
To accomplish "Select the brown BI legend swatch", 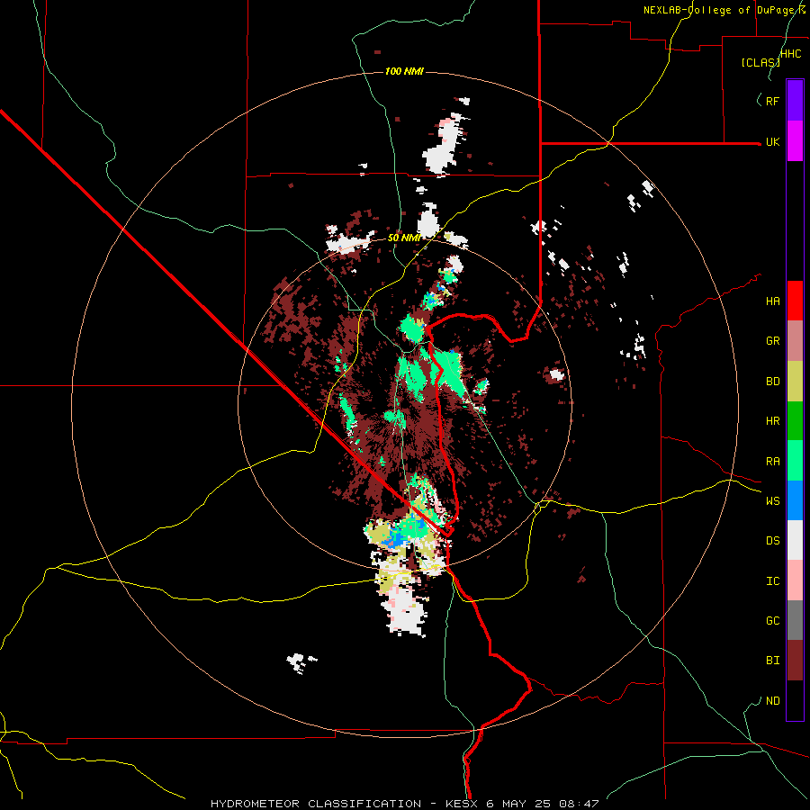I will pos(795,661).
